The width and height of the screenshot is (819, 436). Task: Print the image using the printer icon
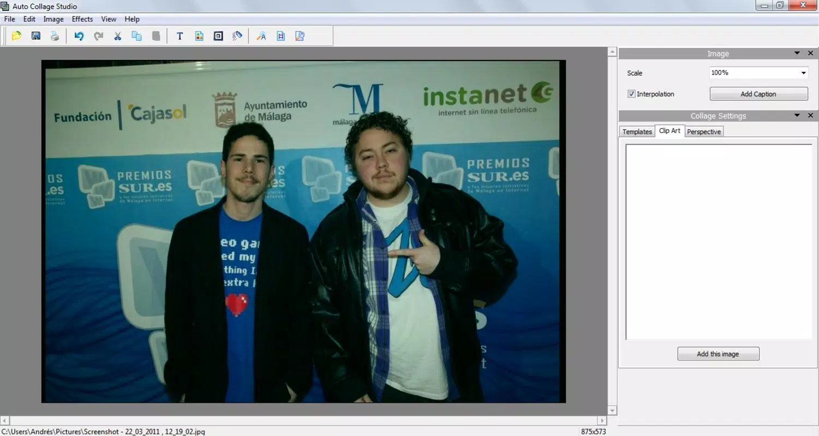(x=55, y=36)
